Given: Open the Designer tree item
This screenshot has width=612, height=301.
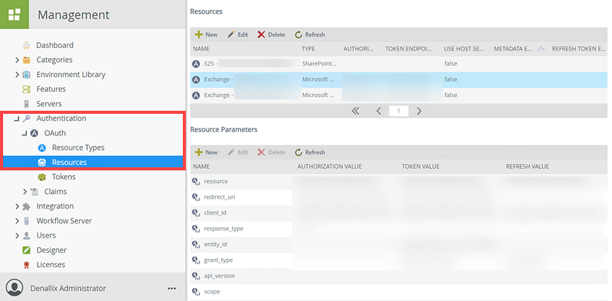Looking at the screenshot, I should 51,251.
